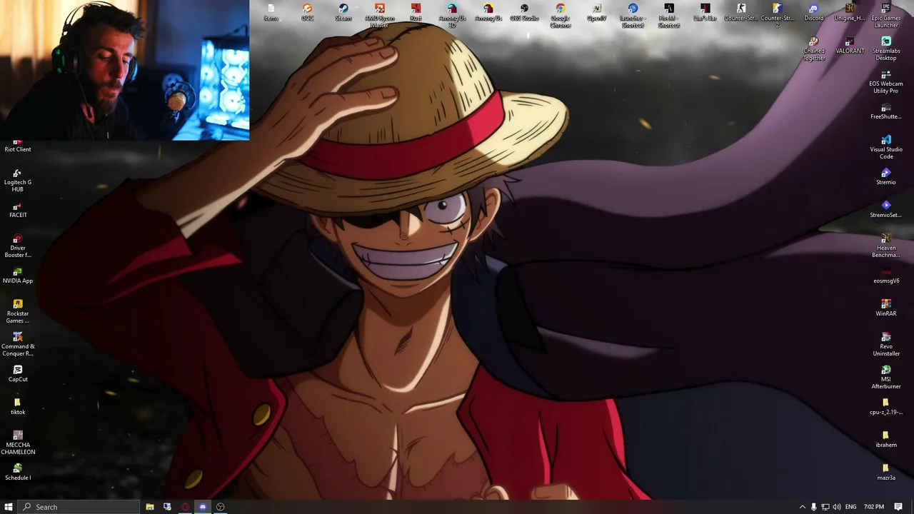This screenshot has height=514, width=914.
Task: Select the Llaf's Bar desktop shortcut
Action: 705,12
